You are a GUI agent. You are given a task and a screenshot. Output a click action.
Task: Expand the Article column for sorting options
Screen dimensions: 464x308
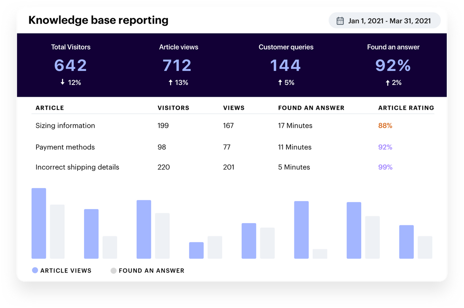tap(50, 108)
